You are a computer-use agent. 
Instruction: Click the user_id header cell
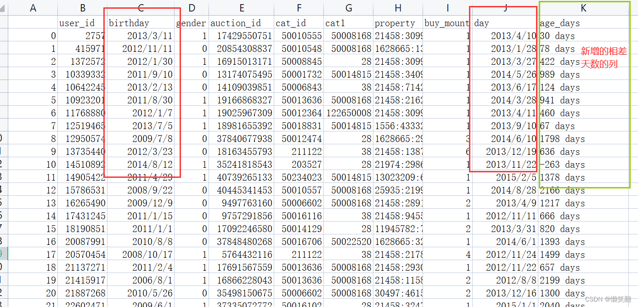82,23
